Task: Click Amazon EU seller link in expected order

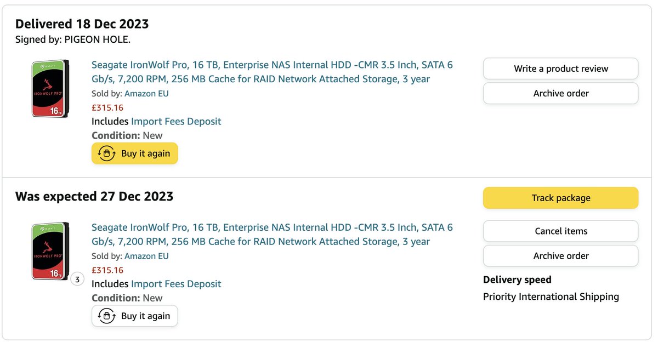Action: [x=146, y=256]
